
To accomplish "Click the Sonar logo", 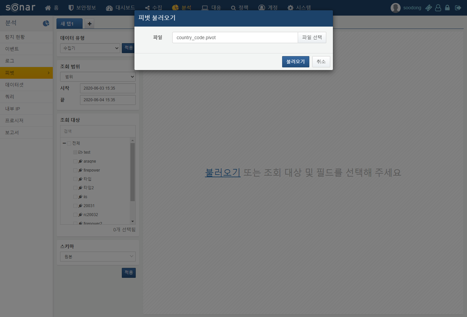I will [21, 7].
